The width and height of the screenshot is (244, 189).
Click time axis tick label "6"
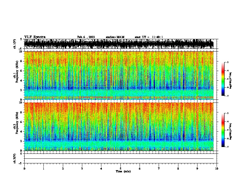click(140, 169)
